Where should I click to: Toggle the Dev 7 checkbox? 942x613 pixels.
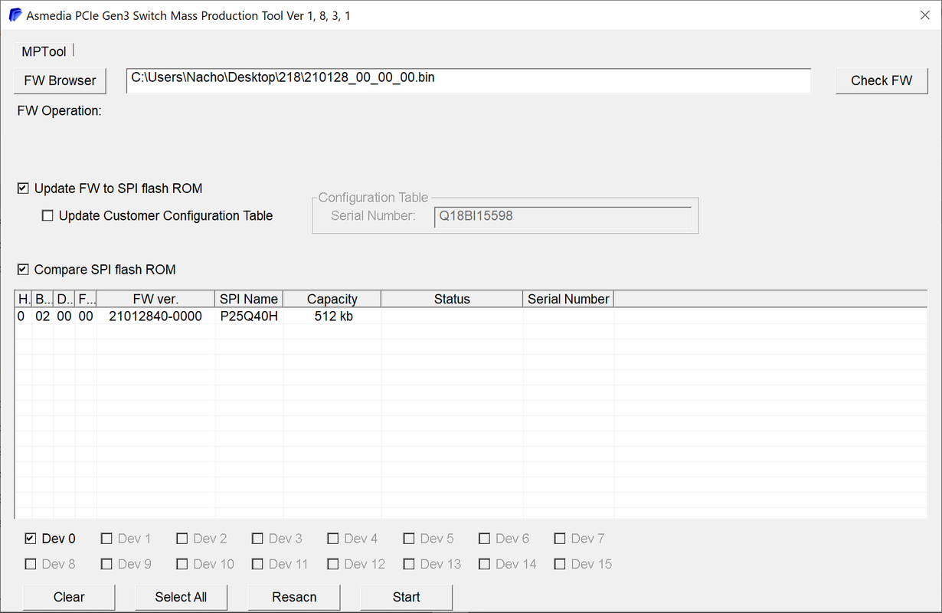pyautogui.click(x=560, y=539)
